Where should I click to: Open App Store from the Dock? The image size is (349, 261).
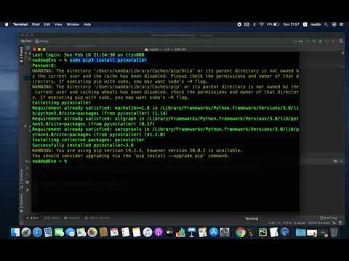(214, 233)
